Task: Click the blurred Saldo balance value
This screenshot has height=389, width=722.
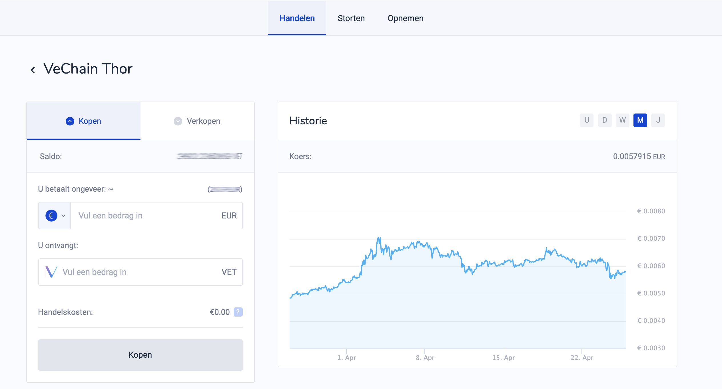Action: [210, 156]
